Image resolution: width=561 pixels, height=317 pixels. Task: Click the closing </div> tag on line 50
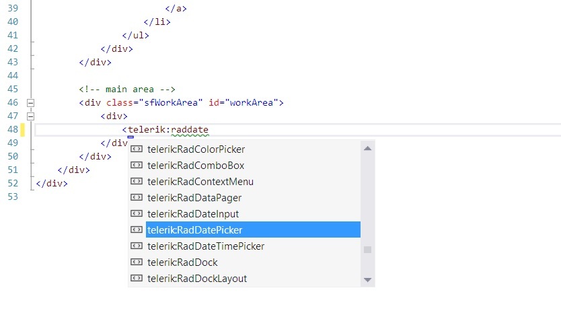tap(95, 157)
